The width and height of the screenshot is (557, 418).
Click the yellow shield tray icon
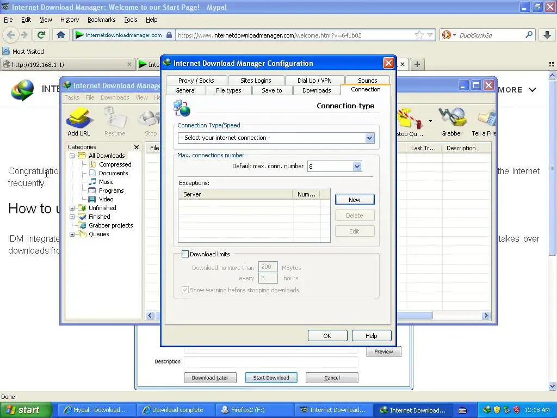click(x=497, y=410)
